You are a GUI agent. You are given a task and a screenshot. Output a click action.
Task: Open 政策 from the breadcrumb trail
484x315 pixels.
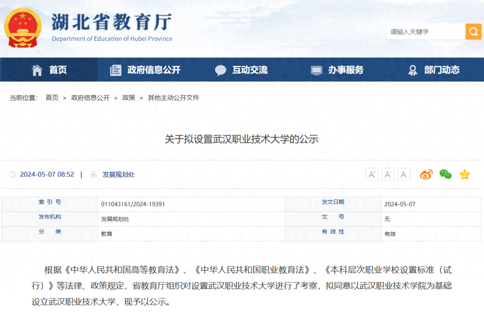click(129, 97)
